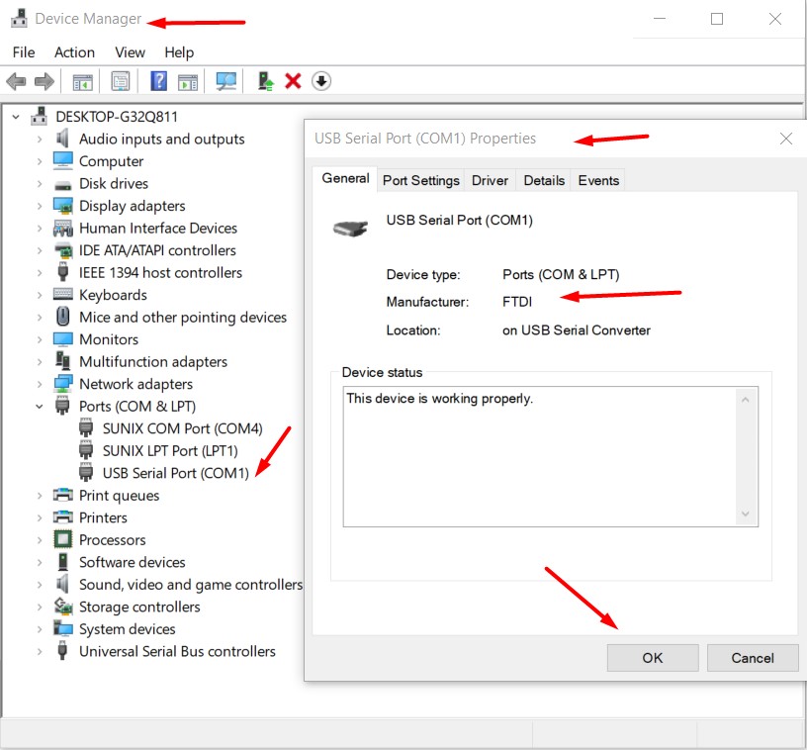Switch to the Details tab

tap(544, 181)
